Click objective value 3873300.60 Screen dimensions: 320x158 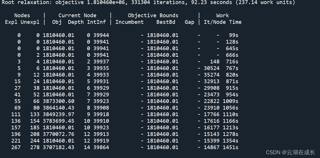tap(59, 101)
